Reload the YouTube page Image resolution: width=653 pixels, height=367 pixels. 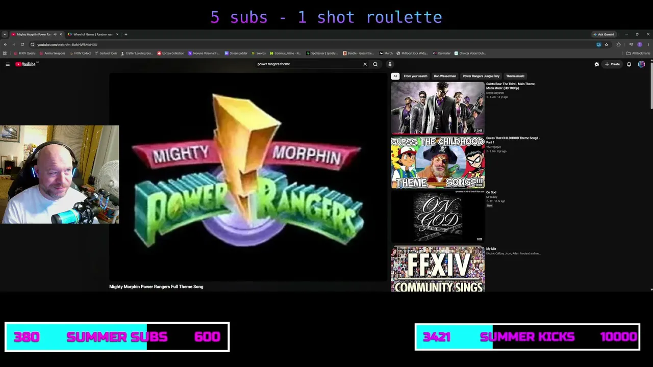pos(22,44)
